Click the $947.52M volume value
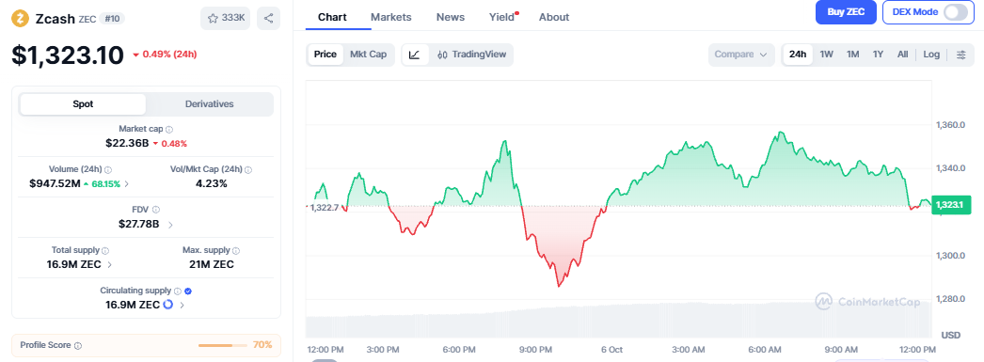This screenshot has width=984, height=362. tap(55, 184)
